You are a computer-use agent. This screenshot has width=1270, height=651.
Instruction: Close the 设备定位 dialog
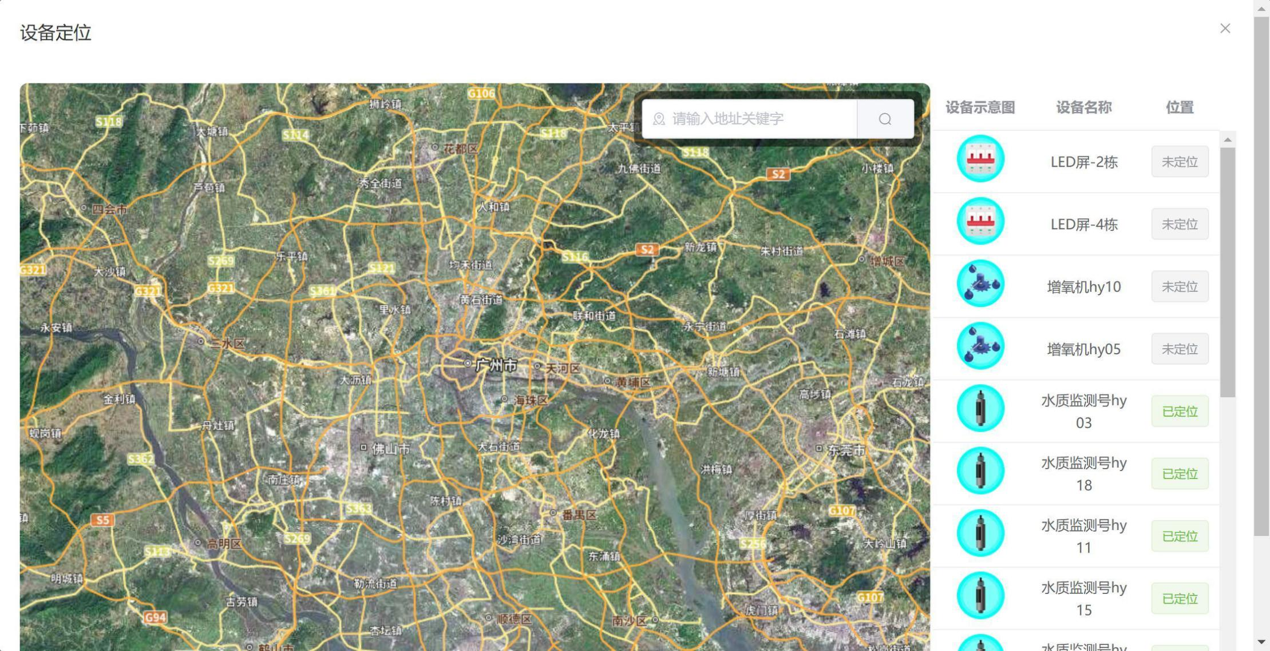(x=1225, y=29)
